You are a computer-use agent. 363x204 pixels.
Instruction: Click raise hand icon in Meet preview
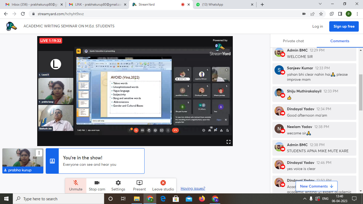point(149,130)
